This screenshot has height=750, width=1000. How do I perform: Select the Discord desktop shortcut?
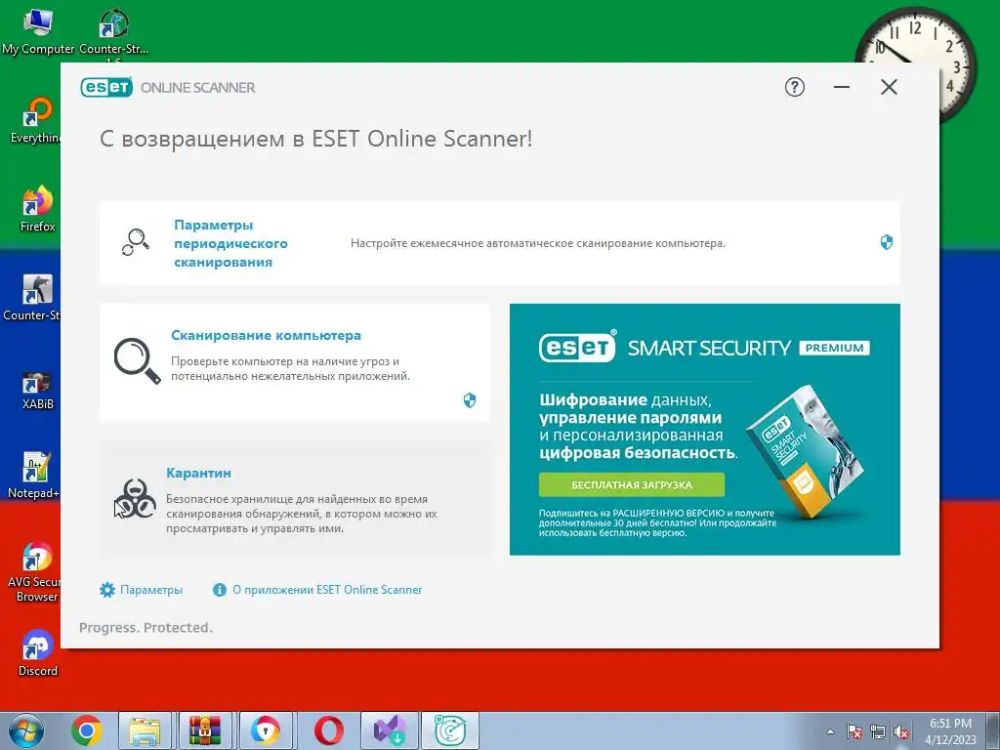pos(38,653)
